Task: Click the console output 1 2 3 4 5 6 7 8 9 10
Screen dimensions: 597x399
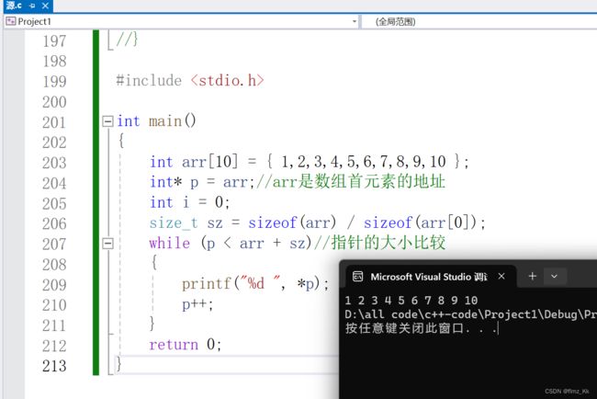Action: pyautogui.click(x=411, y=301)
